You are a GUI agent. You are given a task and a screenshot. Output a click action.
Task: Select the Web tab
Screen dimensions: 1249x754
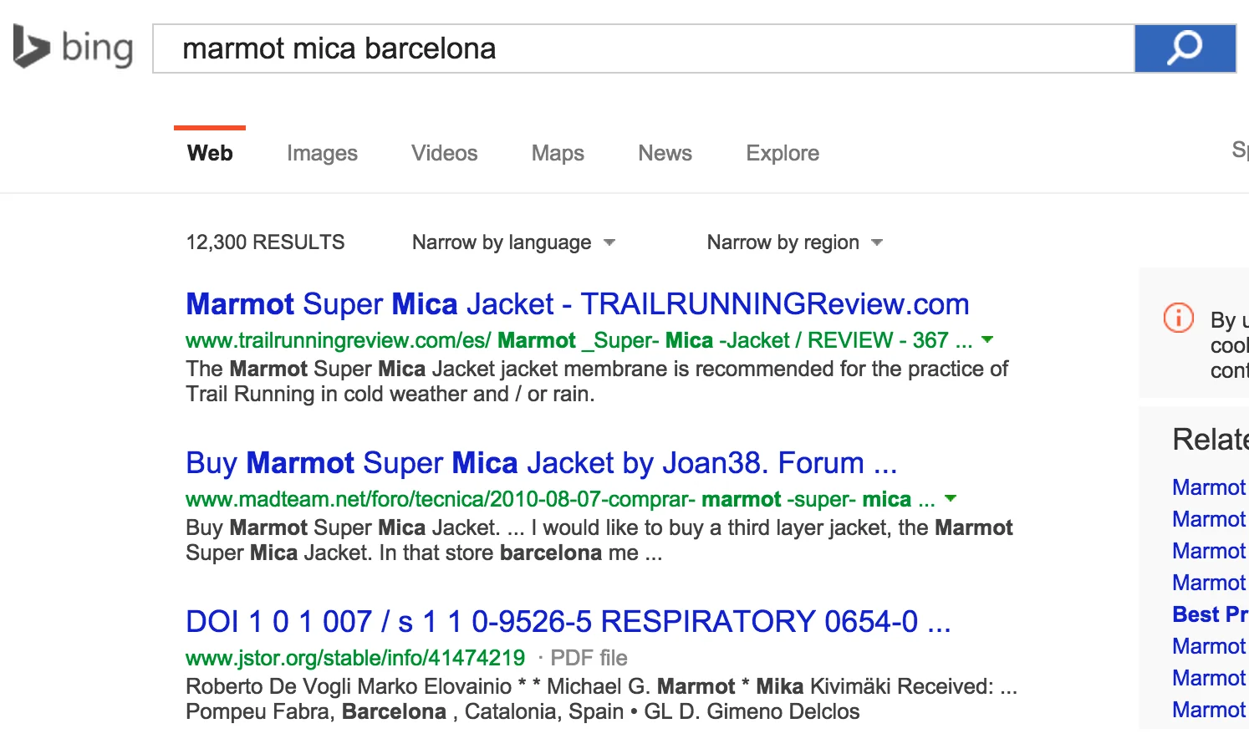pos(210,153)
